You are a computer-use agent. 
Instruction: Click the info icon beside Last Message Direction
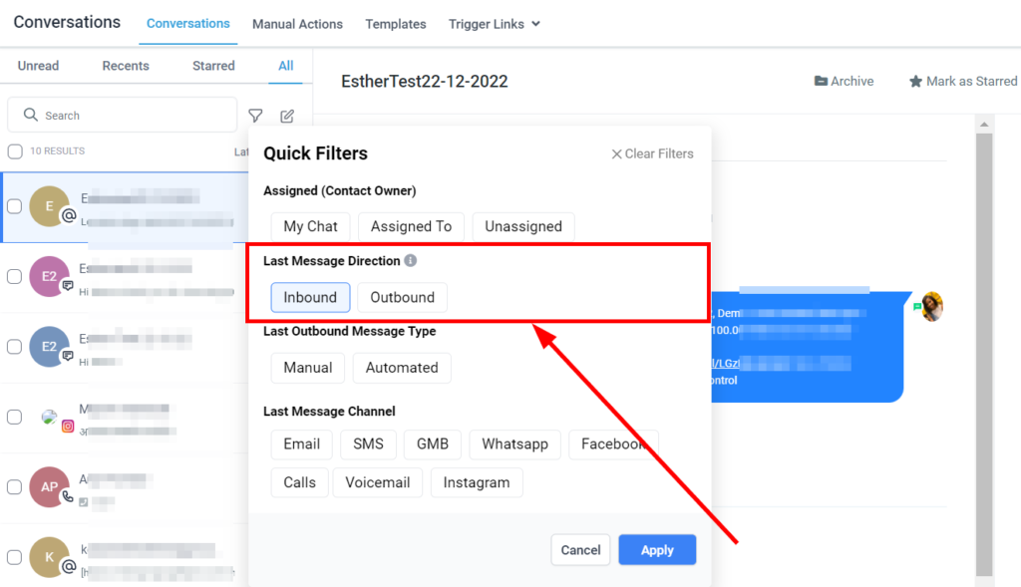(410, 260)
